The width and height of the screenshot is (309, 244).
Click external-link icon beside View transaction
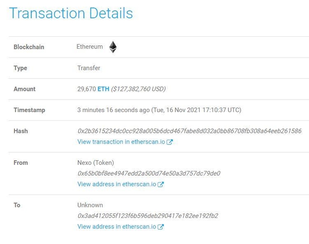pos(169,142)
